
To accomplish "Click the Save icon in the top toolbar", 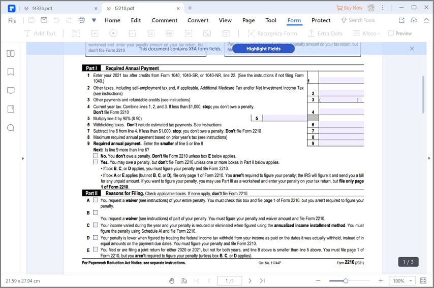I will click(x=32, y=20).
